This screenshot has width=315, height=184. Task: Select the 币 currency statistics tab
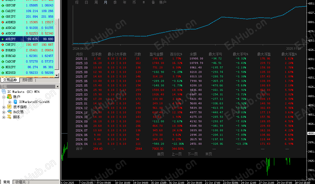[x=134, y=3]
